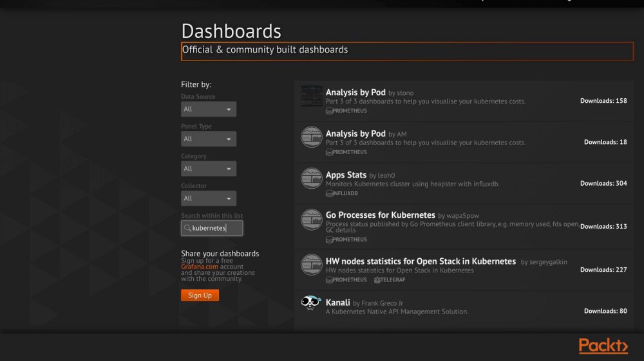This screenshot has height=361, width=644.
Task: Open the Kanali dashboard title link
Action: 337,303
